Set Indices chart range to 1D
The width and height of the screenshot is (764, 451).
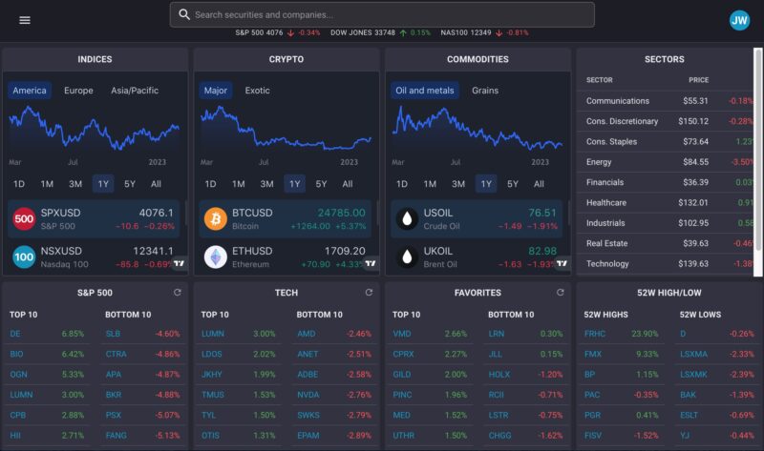tap(18, 184)
